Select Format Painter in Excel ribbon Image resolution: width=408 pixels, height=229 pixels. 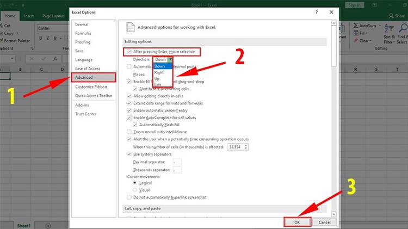[x=15, y=41]
